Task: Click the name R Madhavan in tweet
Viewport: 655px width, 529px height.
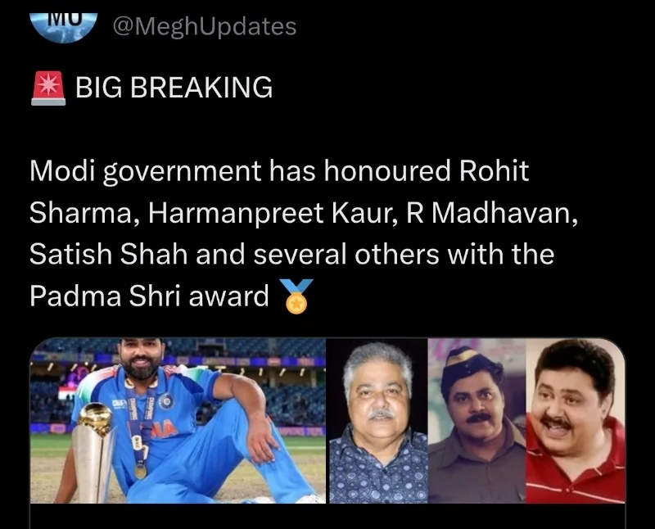Action: (492, 213)
